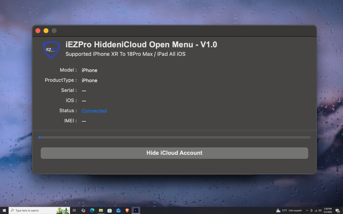Click the iEZPro HiddeniCloud Open Menu title
Viewport: 343px width, 214px height.
[x=141, y=45]
